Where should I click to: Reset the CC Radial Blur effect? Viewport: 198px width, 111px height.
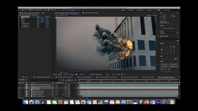(38, 25)
